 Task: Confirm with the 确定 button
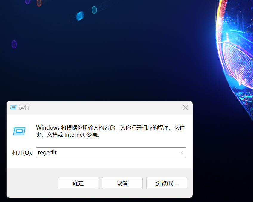pos(78,183)
